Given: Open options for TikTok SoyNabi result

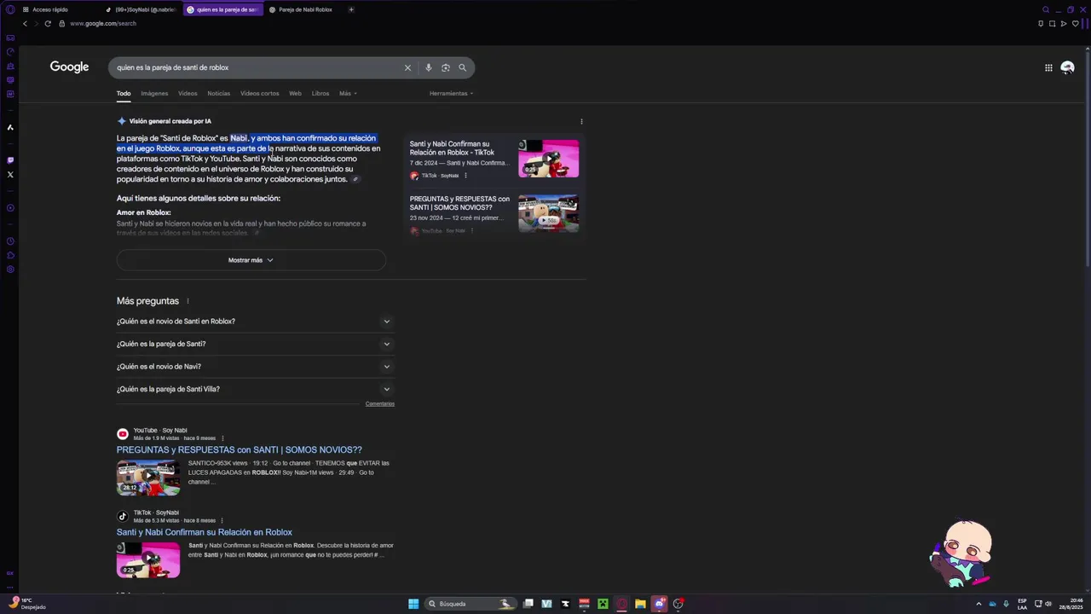Looking at the screenshot, I should point(222,520).
